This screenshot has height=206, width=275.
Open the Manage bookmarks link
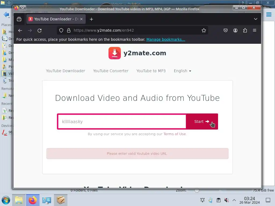(166, 39)
